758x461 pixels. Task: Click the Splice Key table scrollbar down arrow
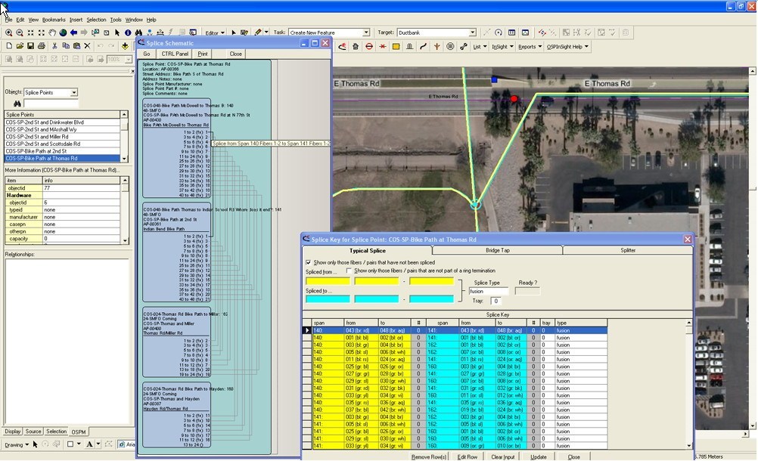[x=689, y=446]
